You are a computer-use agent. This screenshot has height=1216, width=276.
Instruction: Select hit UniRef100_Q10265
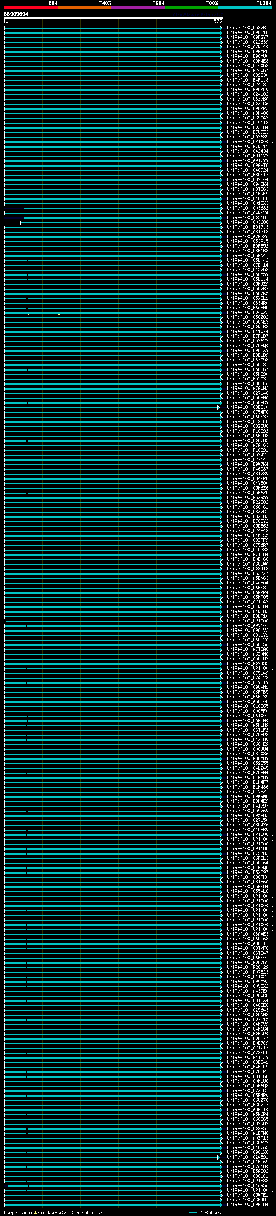248,707
